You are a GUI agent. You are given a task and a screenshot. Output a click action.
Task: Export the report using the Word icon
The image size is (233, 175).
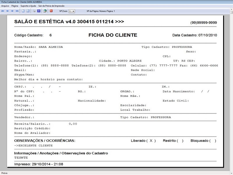tap(38, 11)
